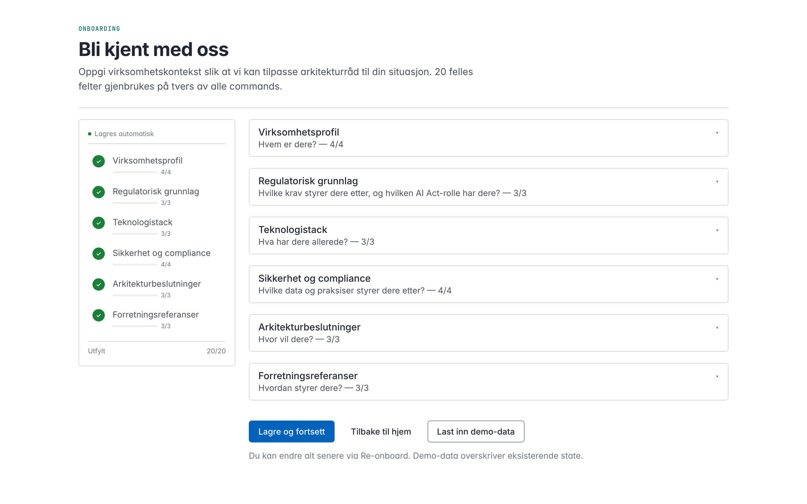Select Forretningsreferanser in the sidebar list
The width and height of the screenshot is (807, 504).
click(x=156, y=315)
